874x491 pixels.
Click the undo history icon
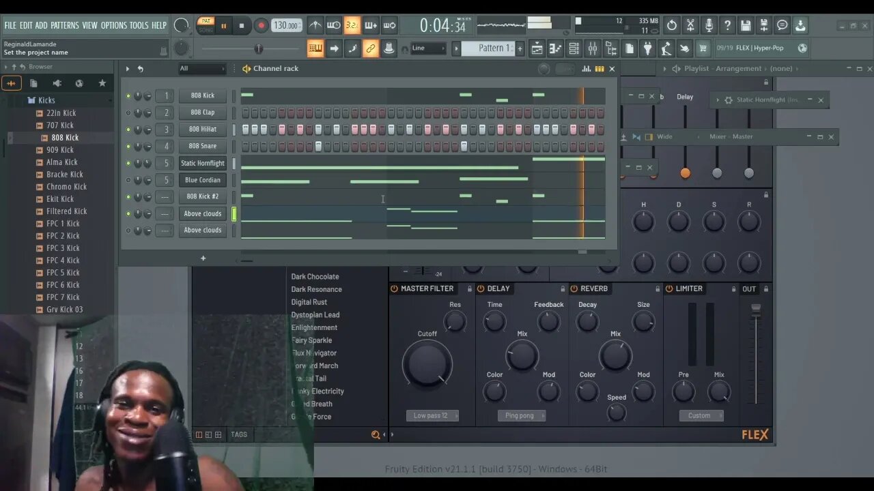[x=672, y=26]
